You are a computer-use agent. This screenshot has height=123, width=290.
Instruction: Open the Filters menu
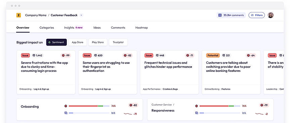point(256,15)
